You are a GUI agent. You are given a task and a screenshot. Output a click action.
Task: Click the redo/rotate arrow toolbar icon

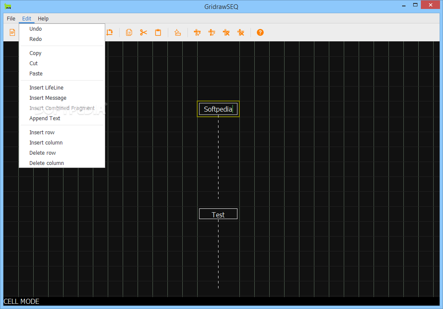click(109, 32)
